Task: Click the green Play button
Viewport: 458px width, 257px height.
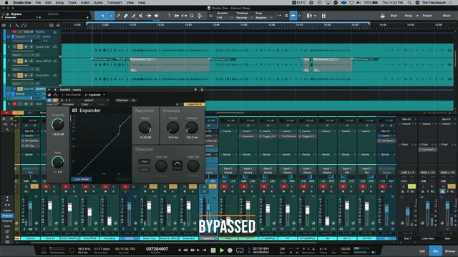Action: (222, 251)
